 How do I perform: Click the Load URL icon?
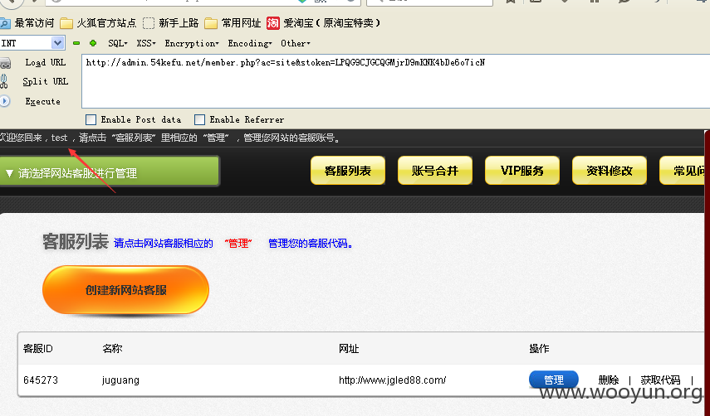[x=5, y=63]
